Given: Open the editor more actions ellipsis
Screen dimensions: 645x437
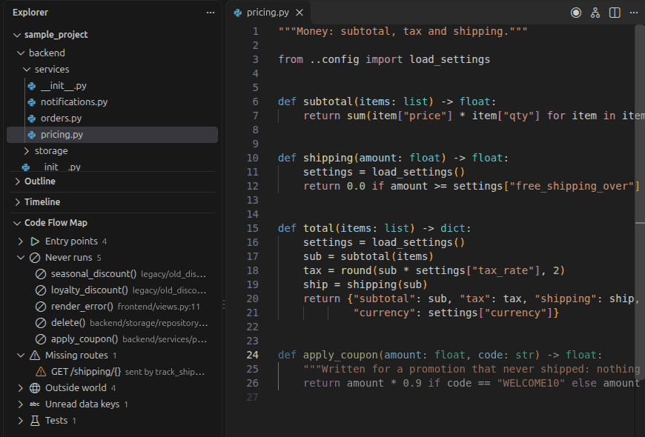Looking at the screenshot, I should [634, 13].
